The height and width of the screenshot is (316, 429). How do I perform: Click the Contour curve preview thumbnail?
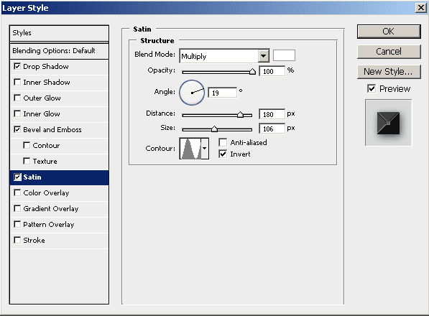[x=190, y=149]
